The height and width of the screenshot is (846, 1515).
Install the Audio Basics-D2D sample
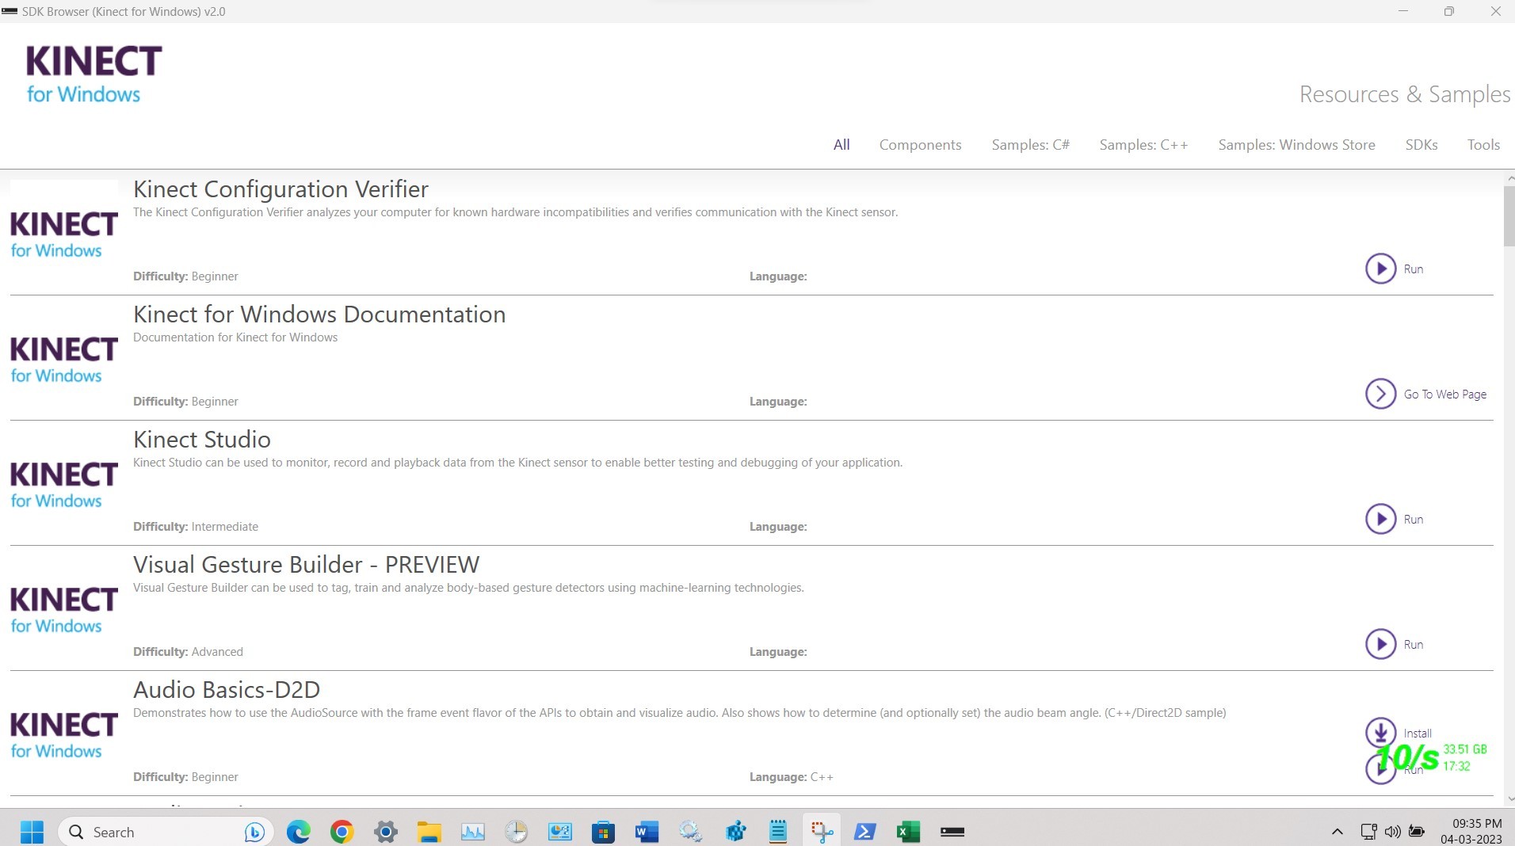pos(1399,733)
